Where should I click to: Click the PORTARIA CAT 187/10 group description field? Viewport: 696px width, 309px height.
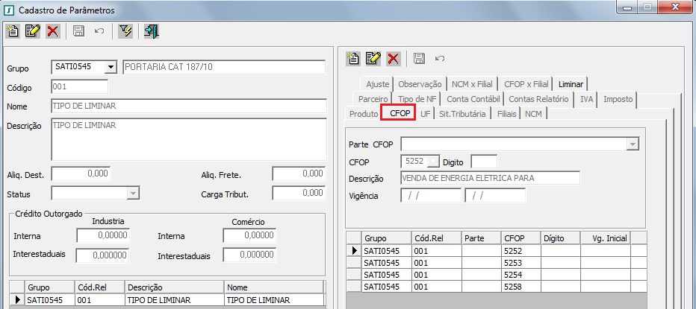coord(224,67)
